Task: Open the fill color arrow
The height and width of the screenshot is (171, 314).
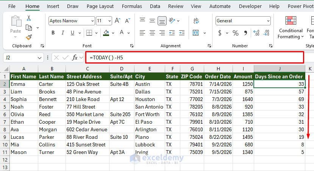Action: pyautogui.click(x=113, y=33)
